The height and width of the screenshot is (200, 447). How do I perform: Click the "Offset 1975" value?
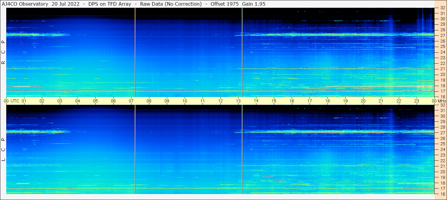pyautogui.click(x=225, y=4)
